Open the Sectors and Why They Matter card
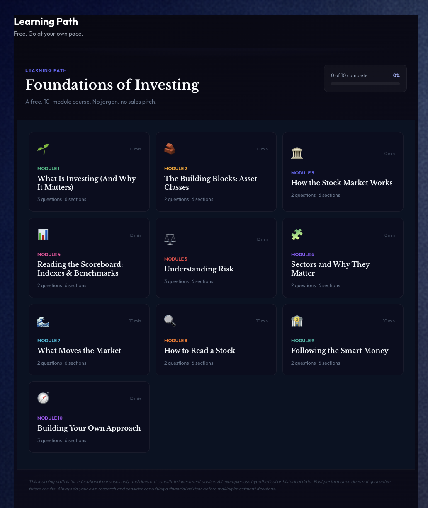Screen dimensions: 428x508 tap(343, 257)
